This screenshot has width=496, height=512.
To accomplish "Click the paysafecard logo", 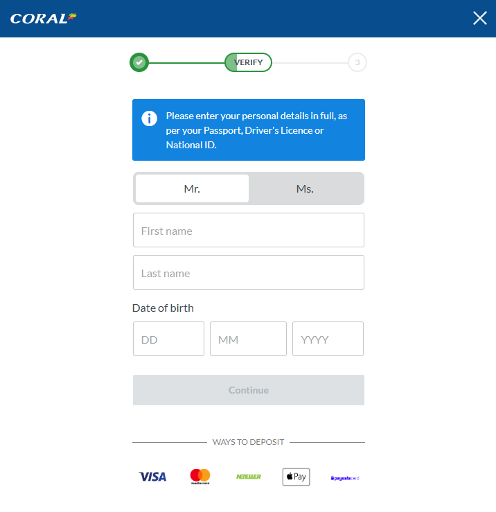I will (344, 477).
